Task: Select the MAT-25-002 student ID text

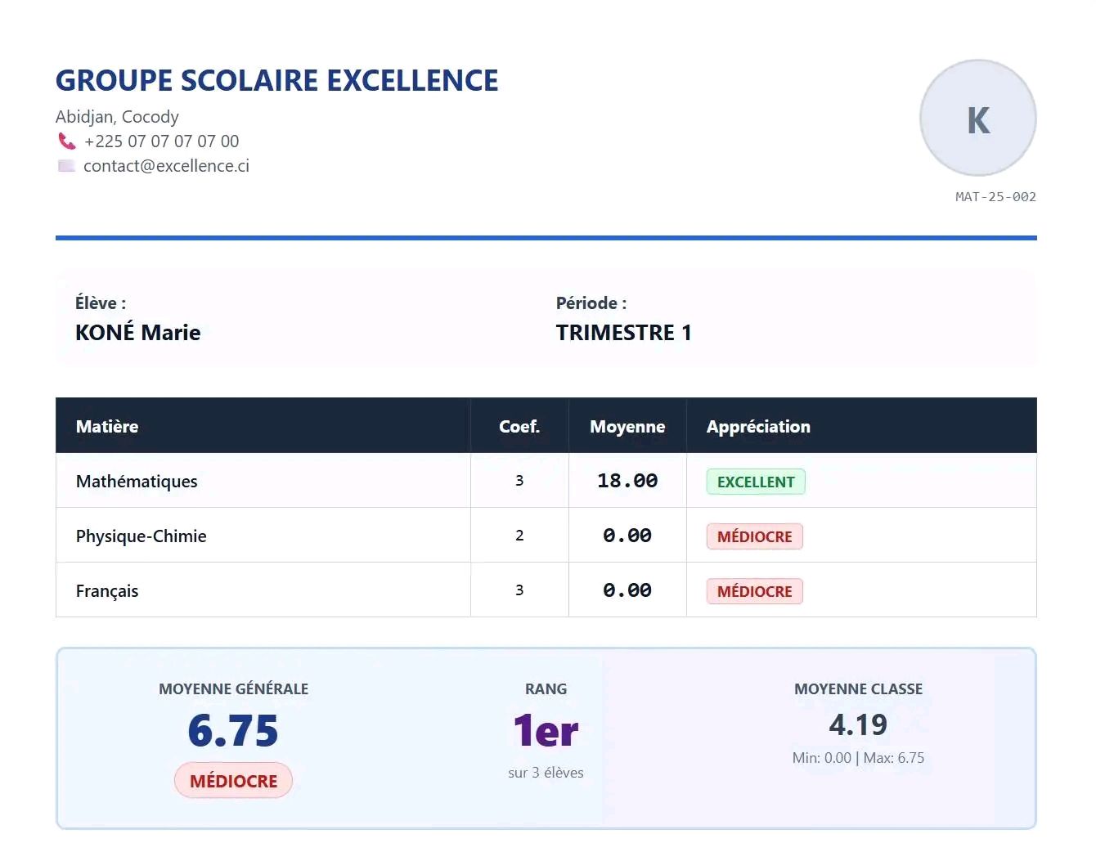Action: pyautogui.click(x=995, y=197)
